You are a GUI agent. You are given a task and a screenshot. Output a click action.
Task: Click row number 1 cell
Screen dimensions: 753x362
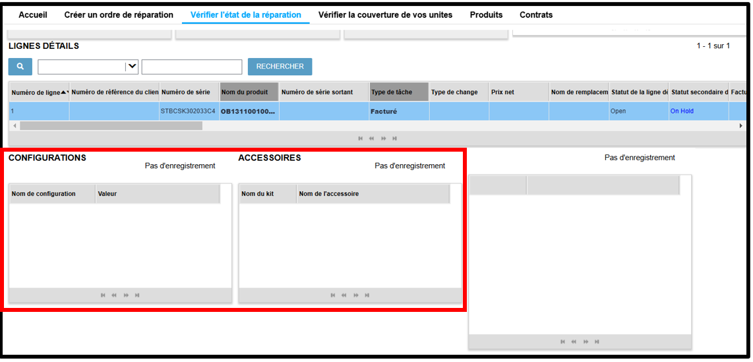point(40,111)
